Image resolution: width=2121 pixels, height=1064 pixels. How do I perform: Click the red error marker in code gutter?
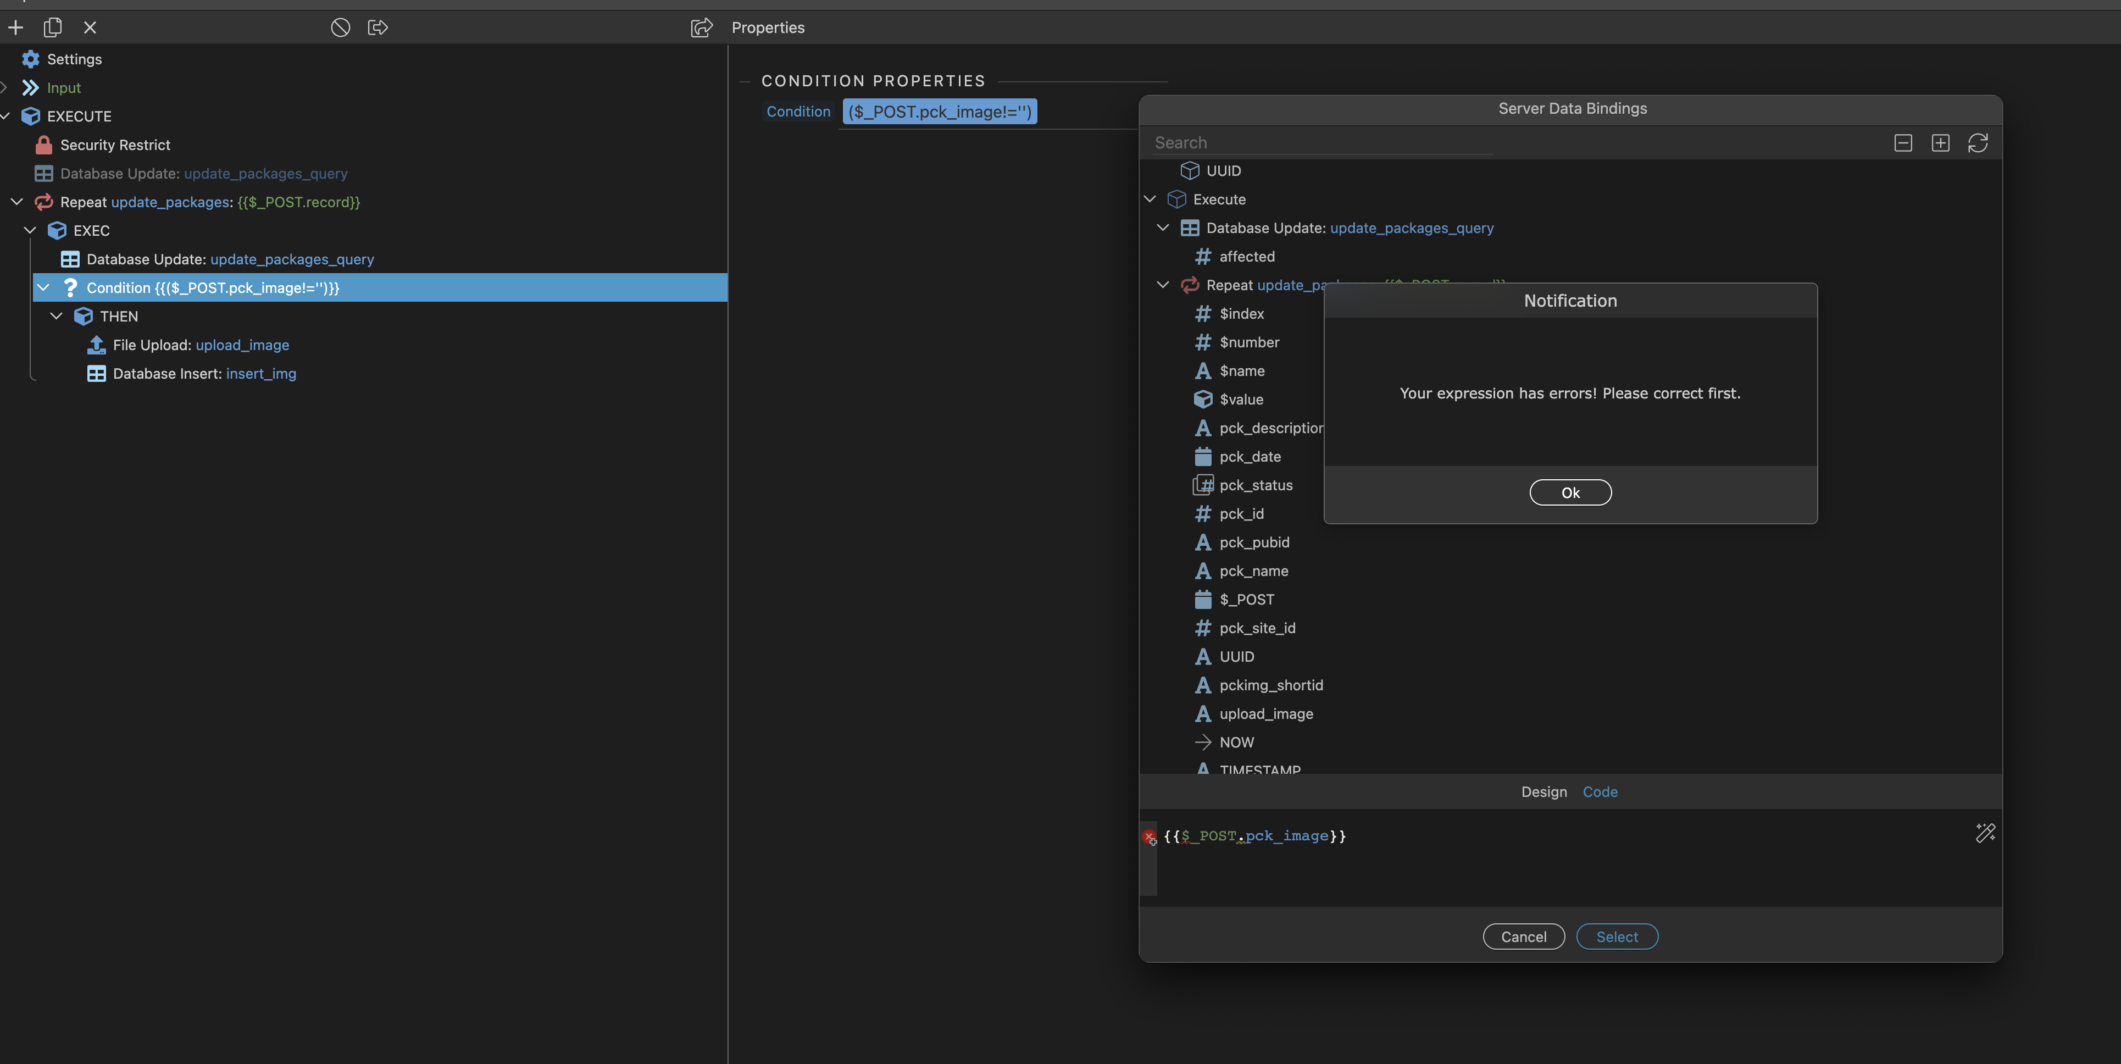[1148, 836]
